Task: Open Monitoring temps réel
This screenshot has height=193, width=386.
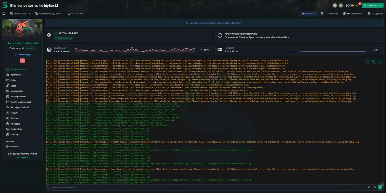Action: point(18,102)
